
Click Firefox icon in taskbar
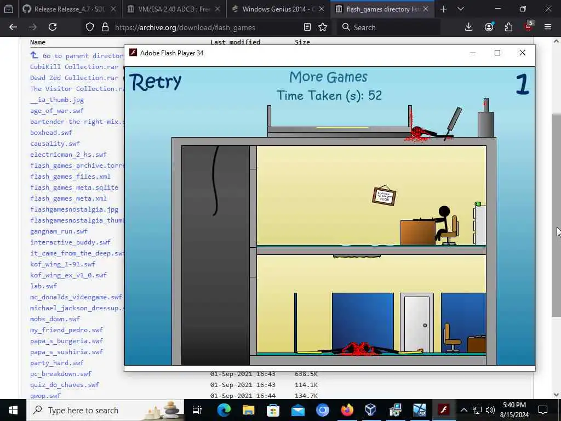tap(347, 410)
